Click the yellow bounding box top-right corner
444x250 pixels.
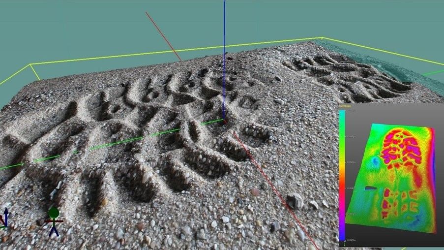pyautogui.click(x=322, y=38)
